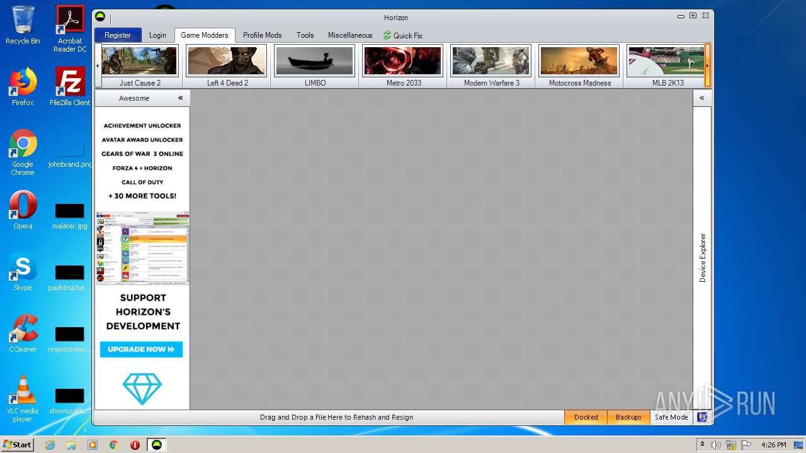Viewport: 806px width, 453px height.
Task: Open the Metro 2033 modder
Action: coord(404,66)
